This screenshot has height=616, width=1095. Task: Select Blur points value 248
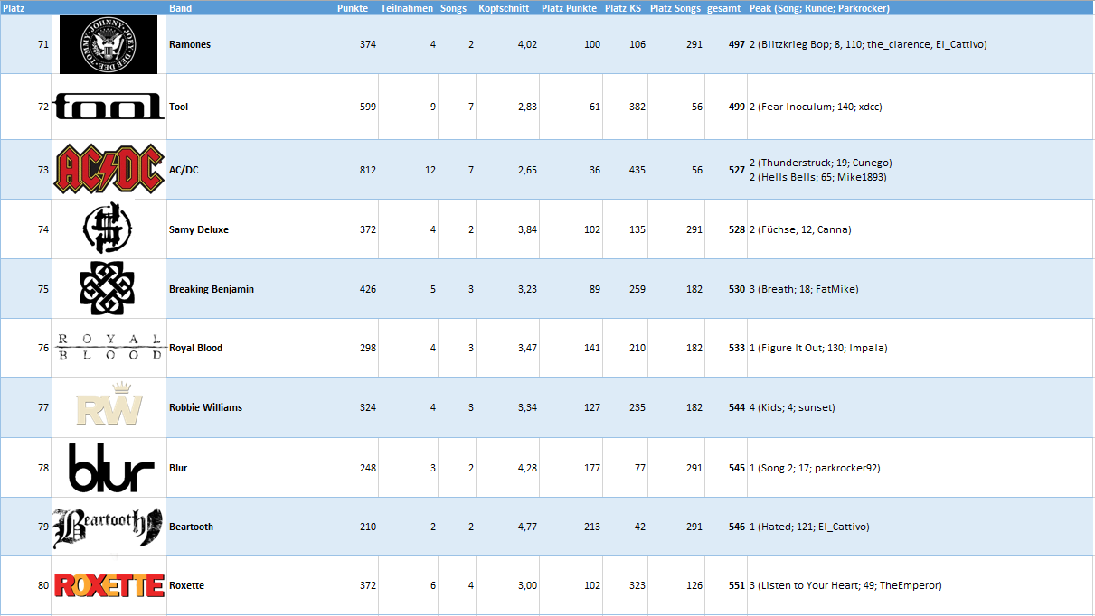tap(367, 468)
